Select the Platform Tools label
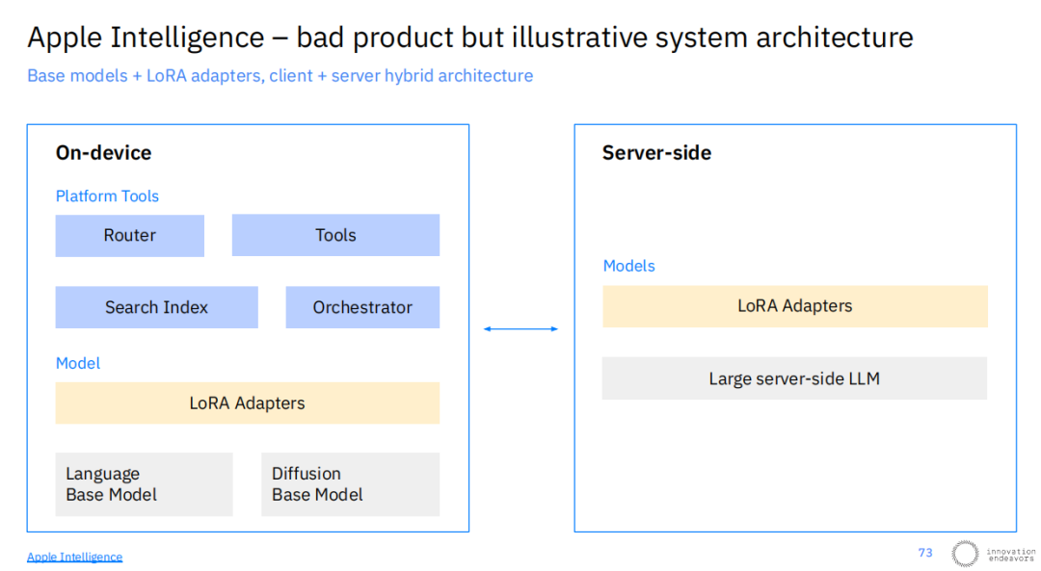1041x571 pixels. coord(107,196)
